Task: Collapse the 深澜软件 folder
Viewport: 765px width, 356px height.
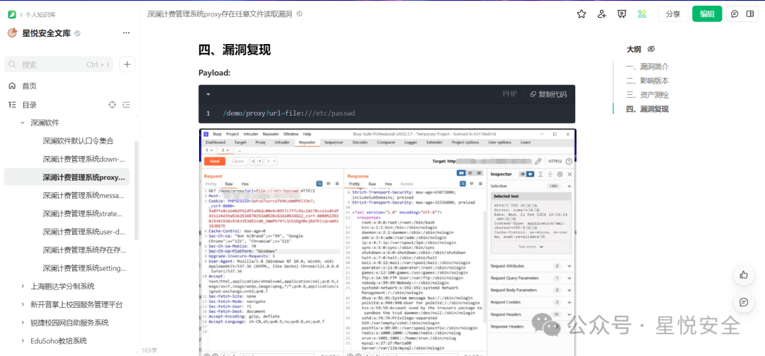Action: 23,123
